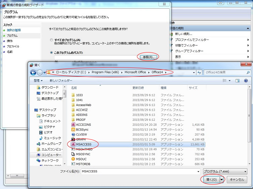Open the AccessWeb folder icon
The height and width of the screenshot is (189, 253).
pyautogui.click(x=73, y=105)
